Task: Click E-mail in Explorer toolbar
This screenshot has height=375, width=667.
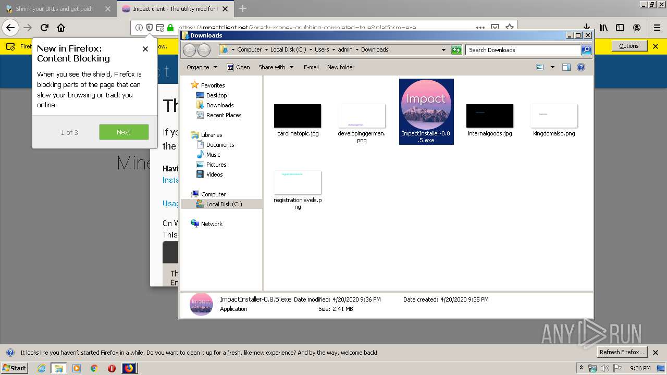Action: [x=311, y=67]
